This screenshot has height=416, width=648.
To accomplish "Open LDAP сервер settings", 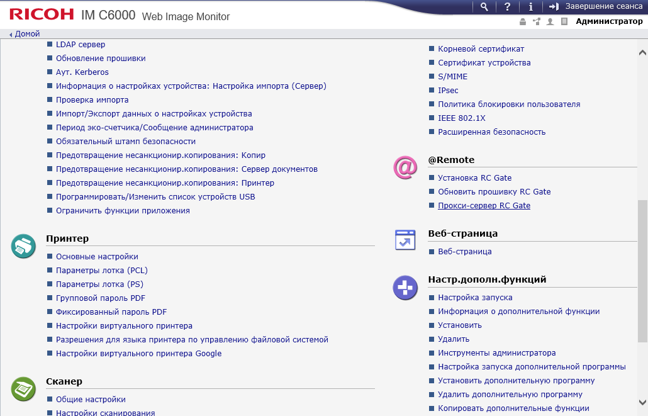I will coord(81,44).
